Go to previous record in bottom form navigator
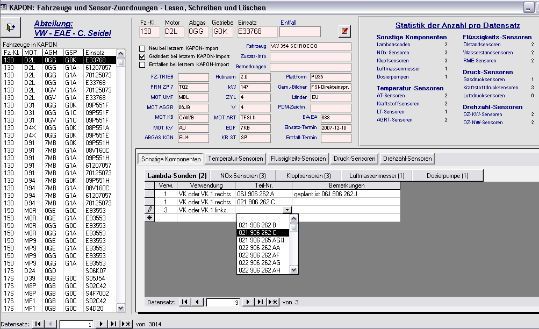This screenshot has width=539, height=329. tap(51, 324)
